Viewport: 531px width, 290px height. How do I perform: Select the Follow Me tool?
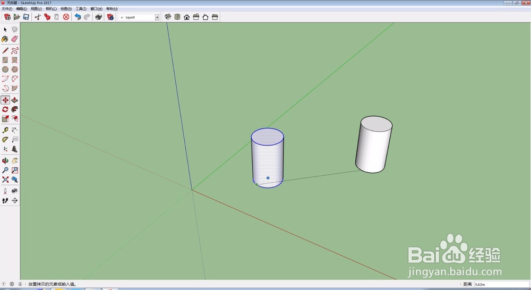[x=14, y=109]
